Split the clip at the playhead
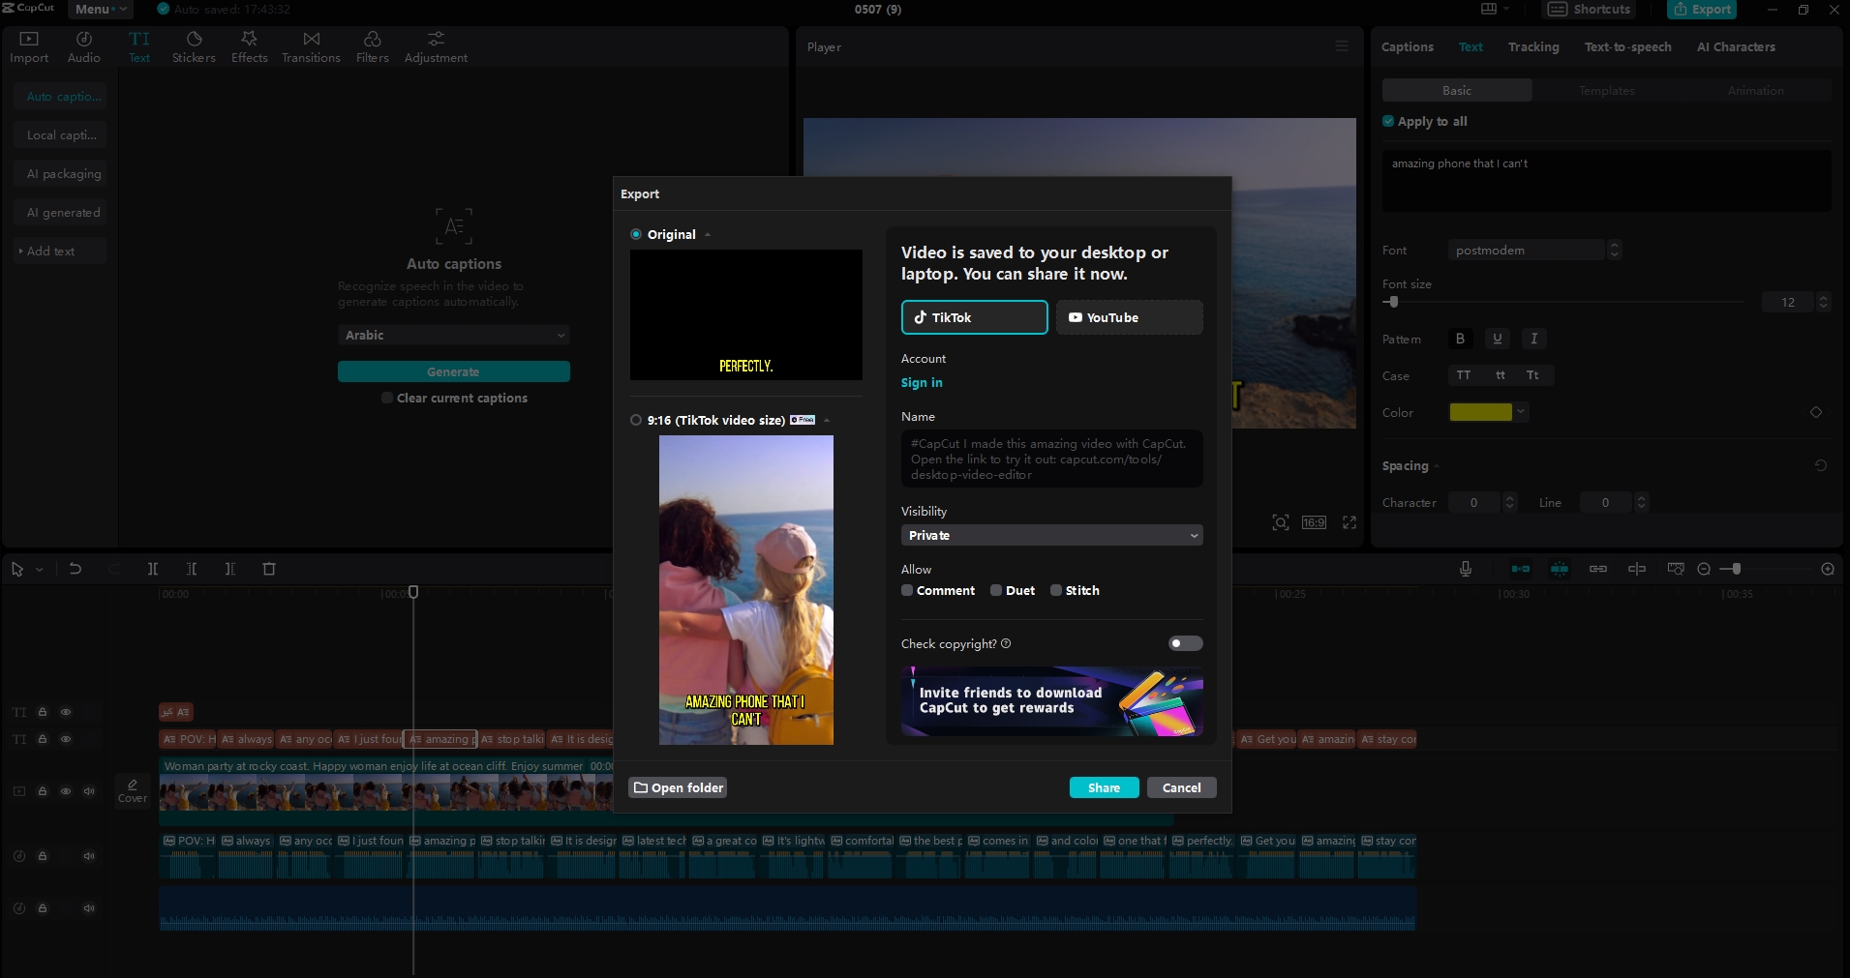 (152, 569)
